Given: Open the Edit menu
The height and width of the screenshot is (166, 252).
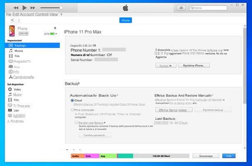Looking at the screenshot, I should [x=16, y=14].
